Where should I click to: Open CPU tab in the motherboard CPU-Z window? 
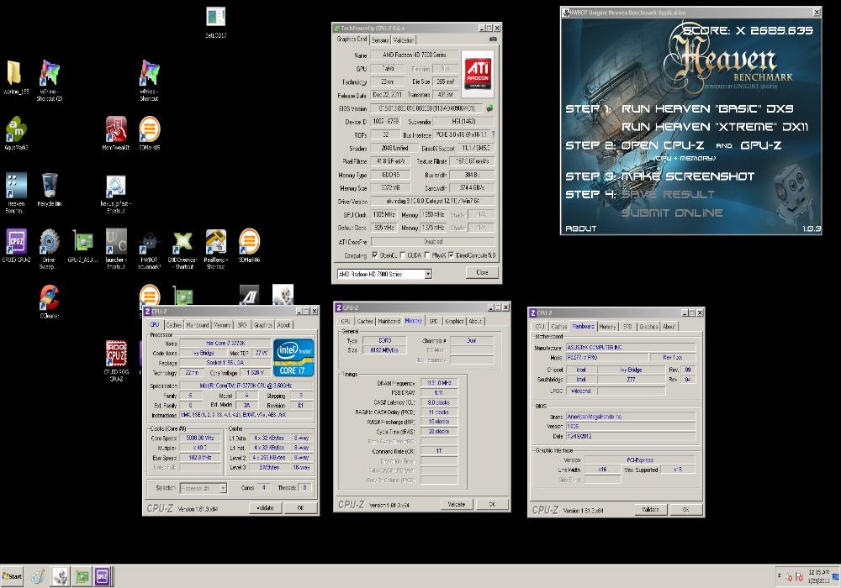(x=540, y=327)
